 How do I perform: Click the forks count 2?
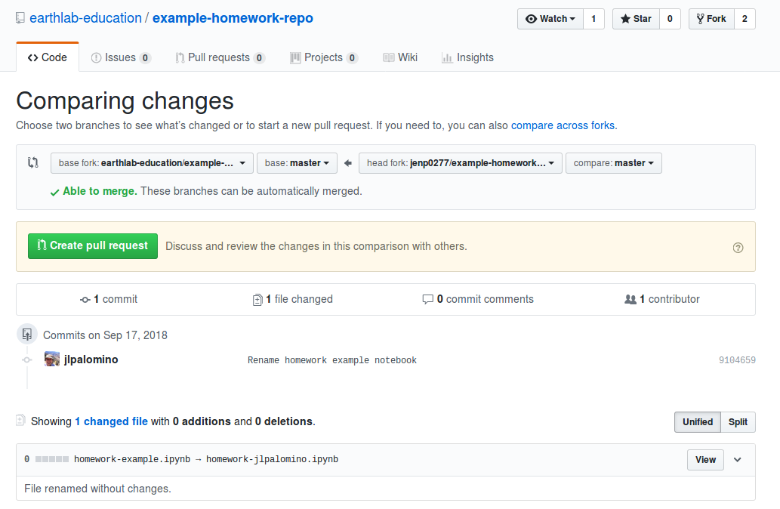[745, 19]
